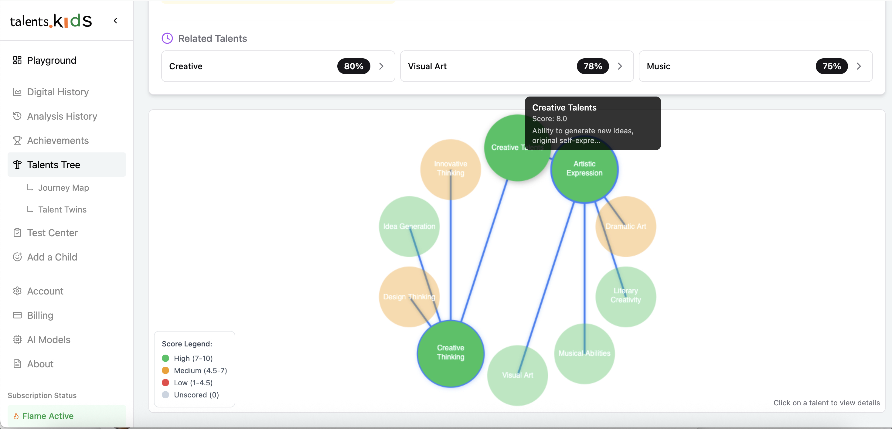Viewport: 892px width, 429px height.
Task: Open Achievements in the sidebar
Action: point(67,140)
